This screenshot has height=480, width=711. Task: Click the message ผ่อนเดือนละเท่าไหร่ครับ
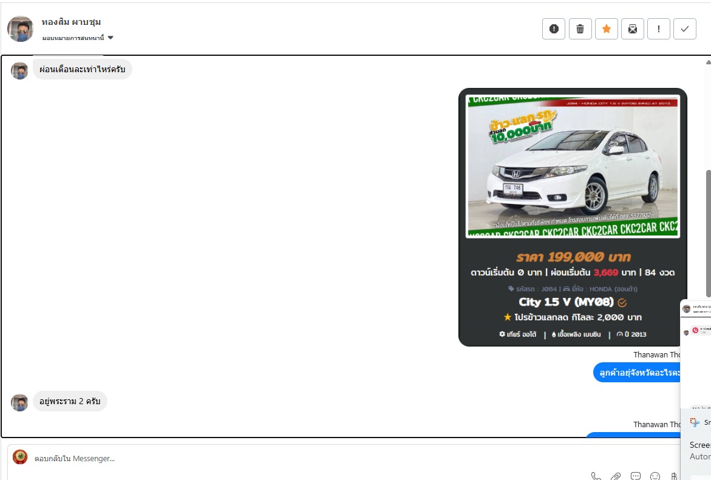pyautogui.click(x=82, y=69)
